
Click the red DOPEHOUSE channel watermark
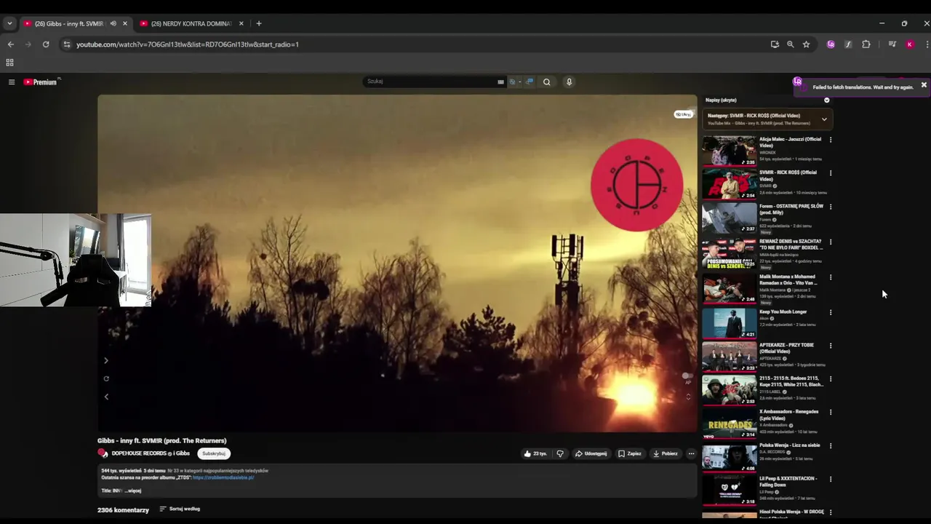click(x=637, y=185)
